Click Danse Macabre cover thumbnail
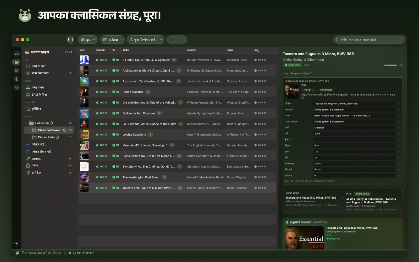419x262 pixels. [84, 92]
